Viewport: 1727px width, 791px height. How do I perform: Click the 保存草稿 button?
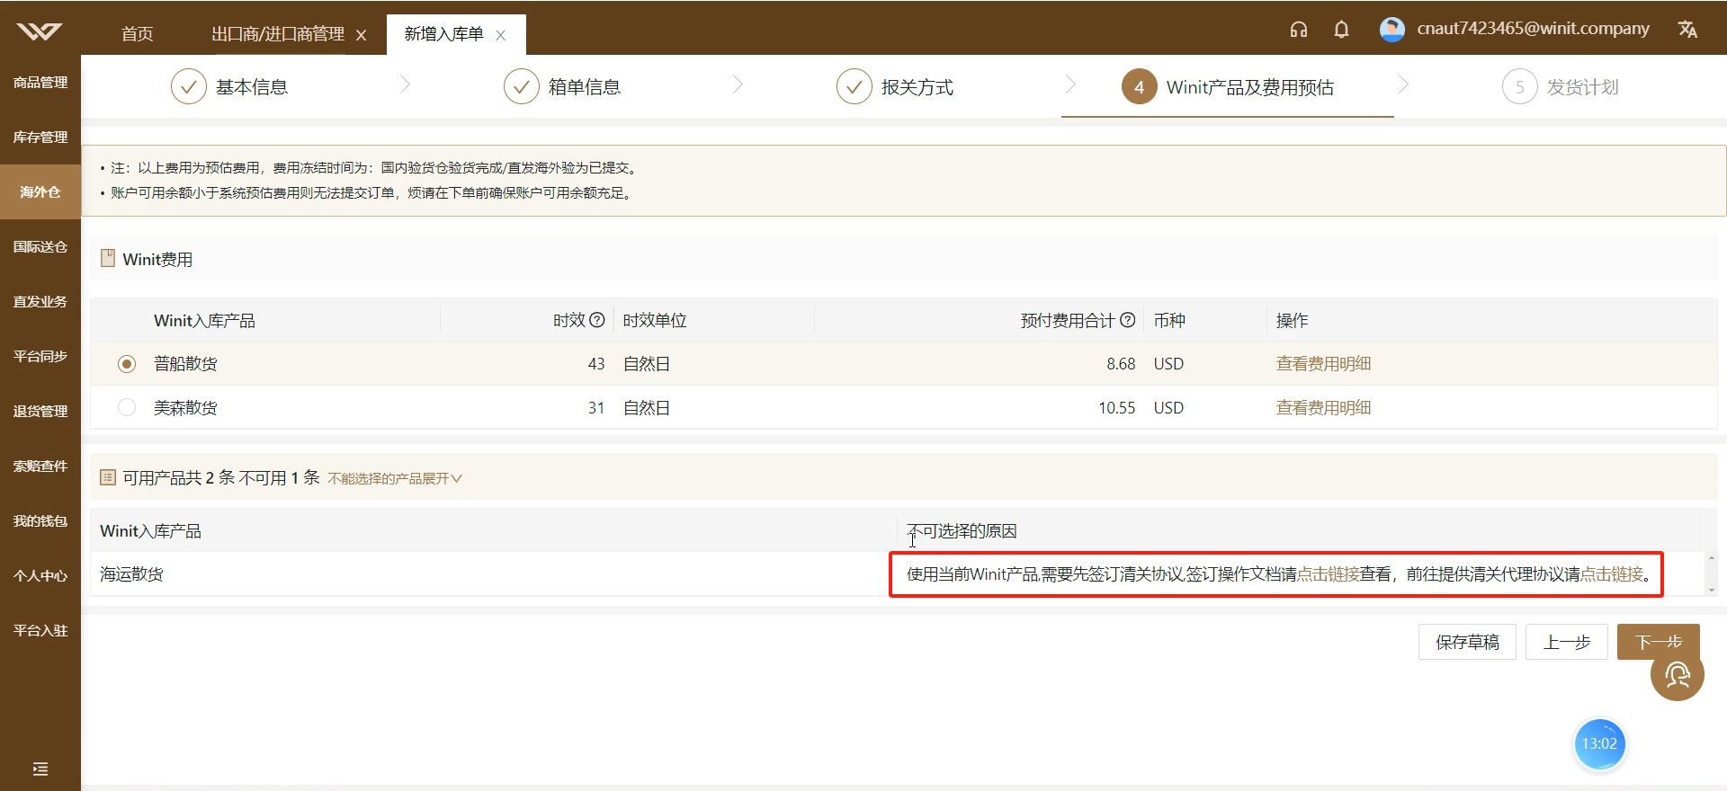point(1467,642)
